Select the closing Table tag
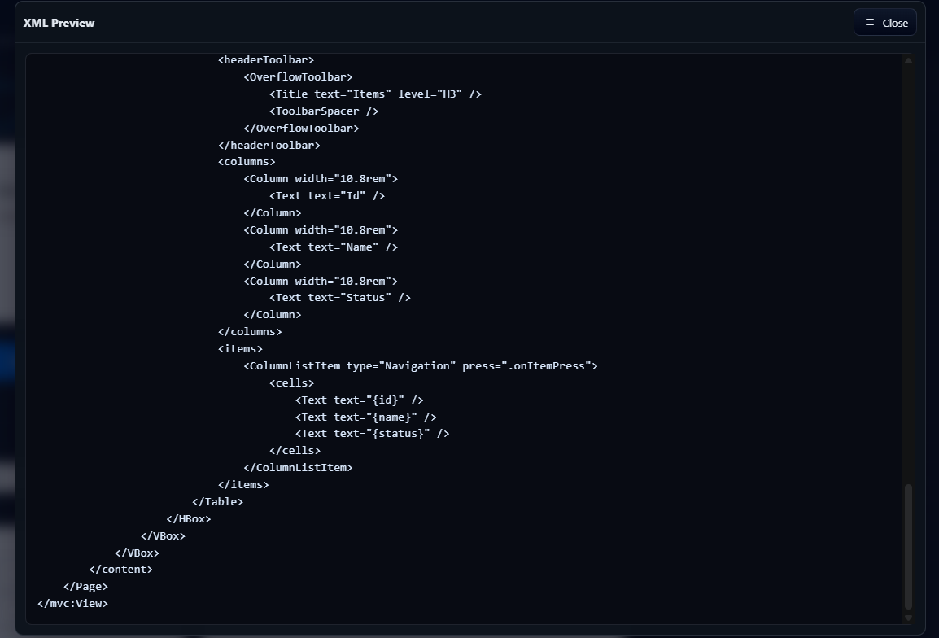 coord(217,501)
